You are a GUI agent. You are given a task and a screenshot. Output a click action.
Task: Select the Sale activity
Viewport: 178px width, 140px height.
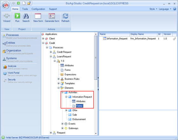(75, 115)
